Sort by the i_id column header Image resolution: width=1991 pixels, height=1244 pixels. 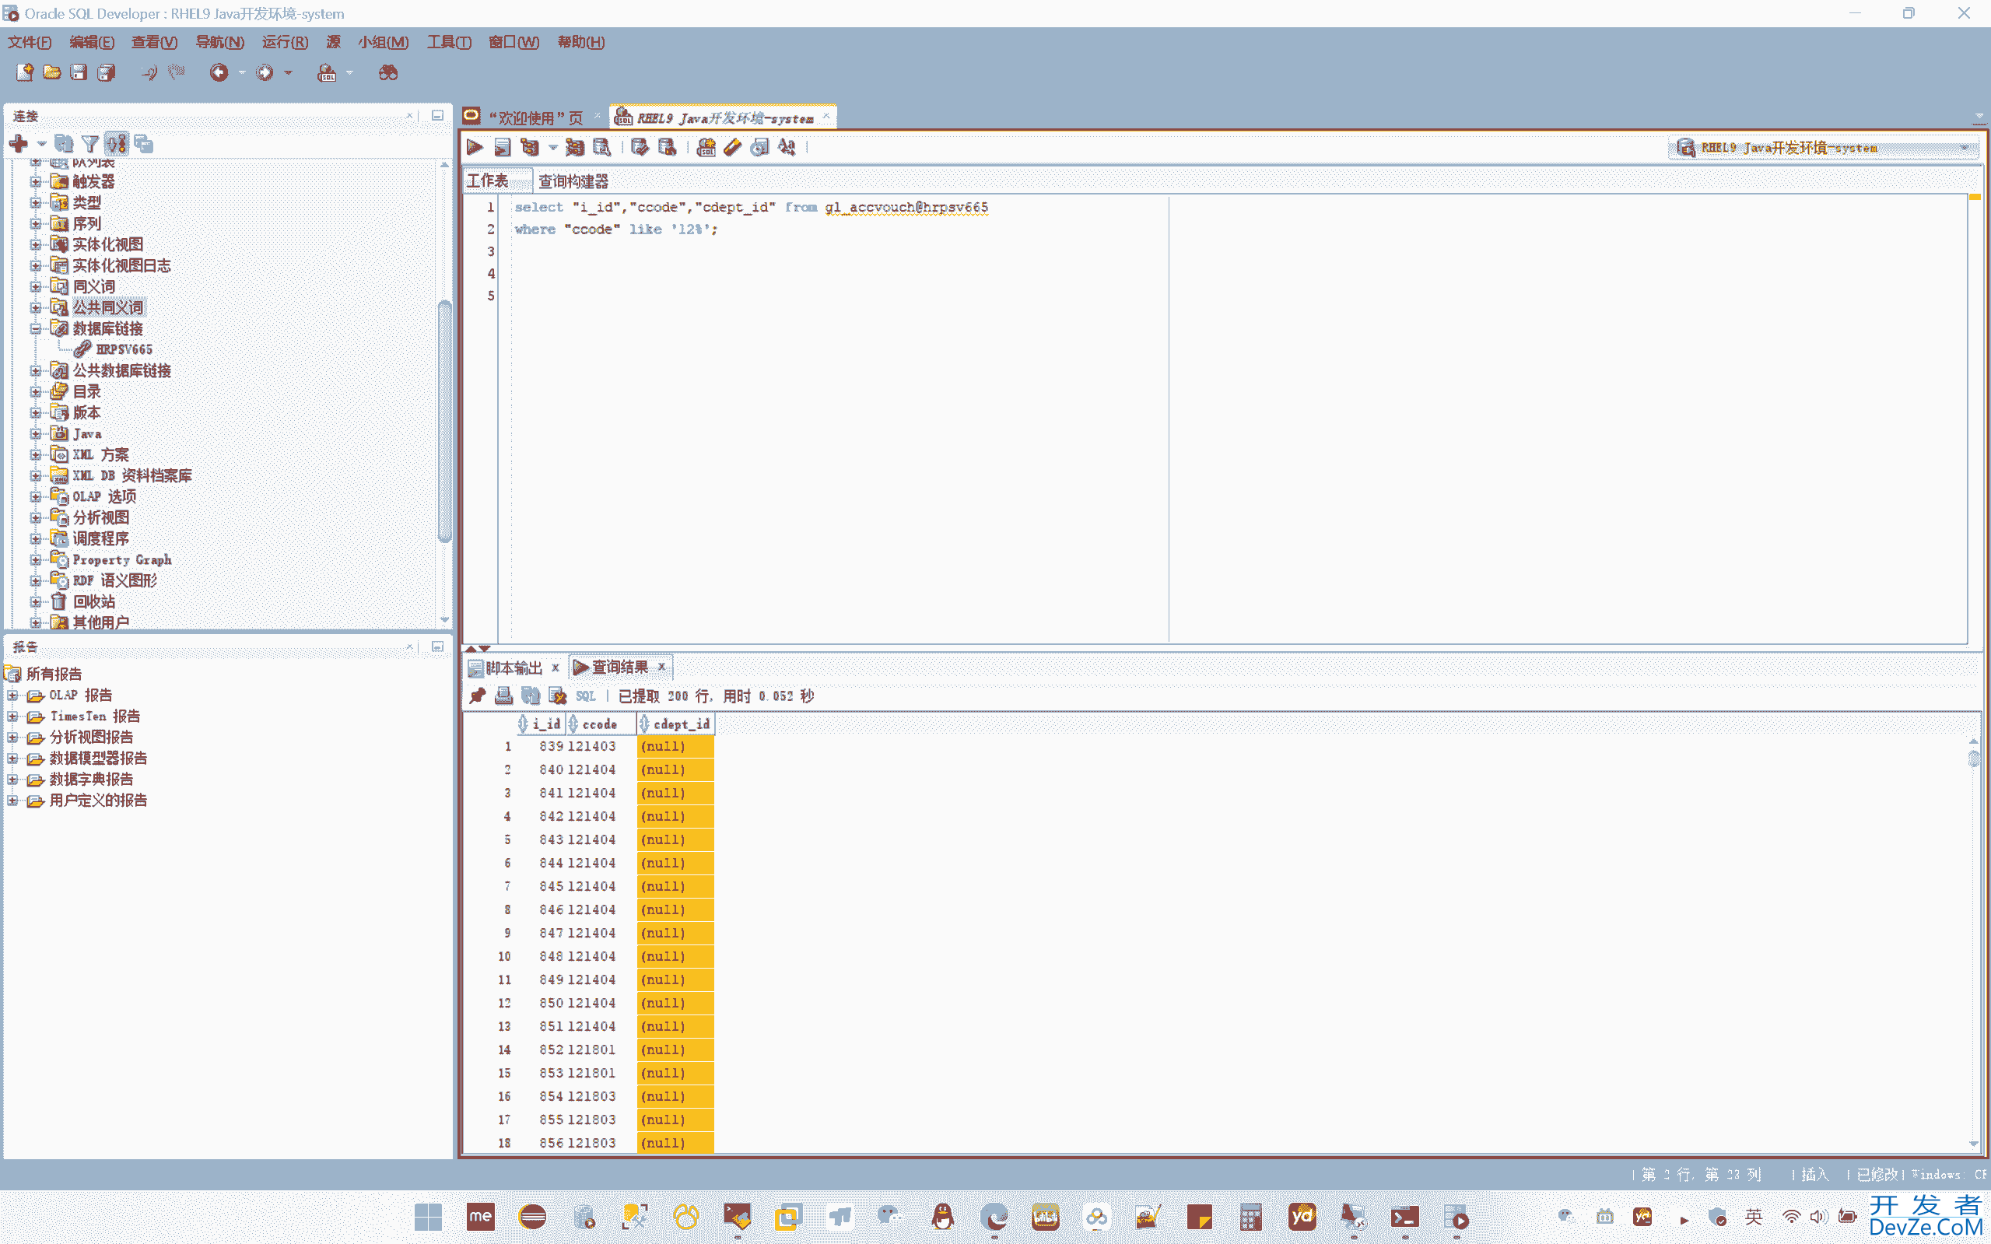point(542,724)
